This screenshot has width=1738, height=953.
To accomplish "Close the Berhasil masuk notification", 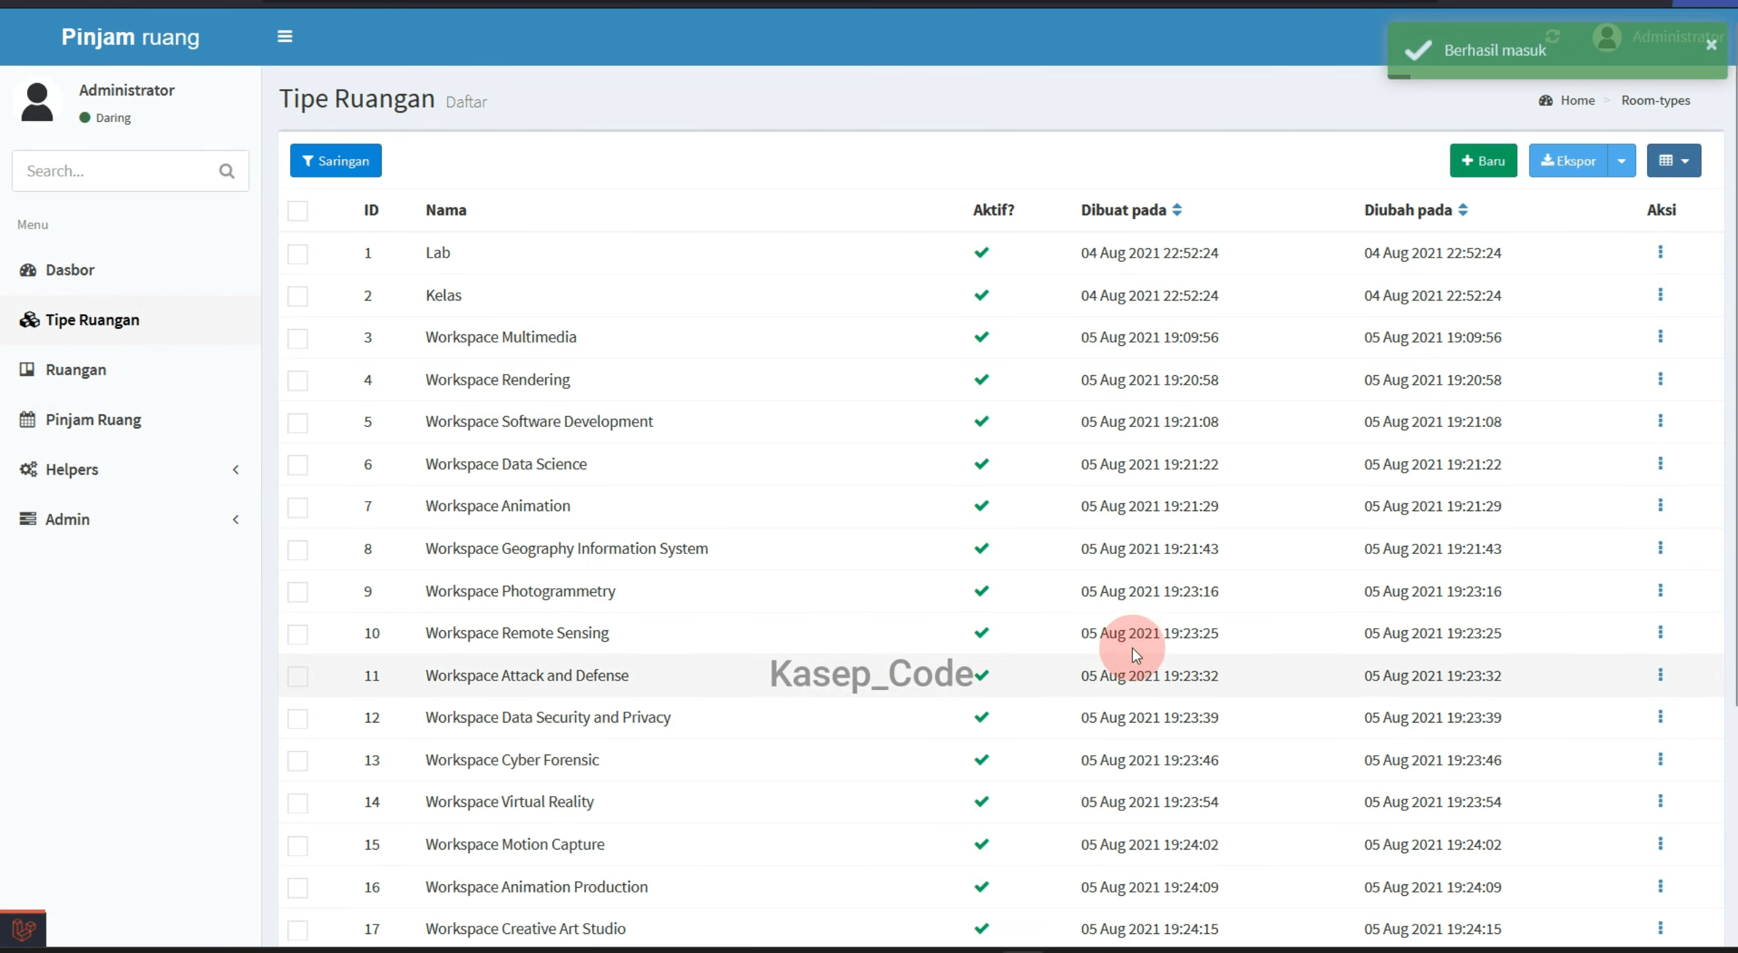I will pyautogui.click(x=1711, y=45).
